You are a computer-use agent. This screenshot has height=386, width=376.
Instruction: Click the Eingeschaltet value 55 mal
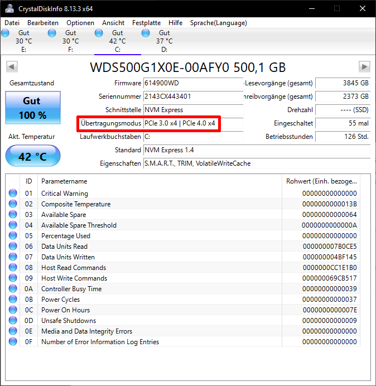343,123
